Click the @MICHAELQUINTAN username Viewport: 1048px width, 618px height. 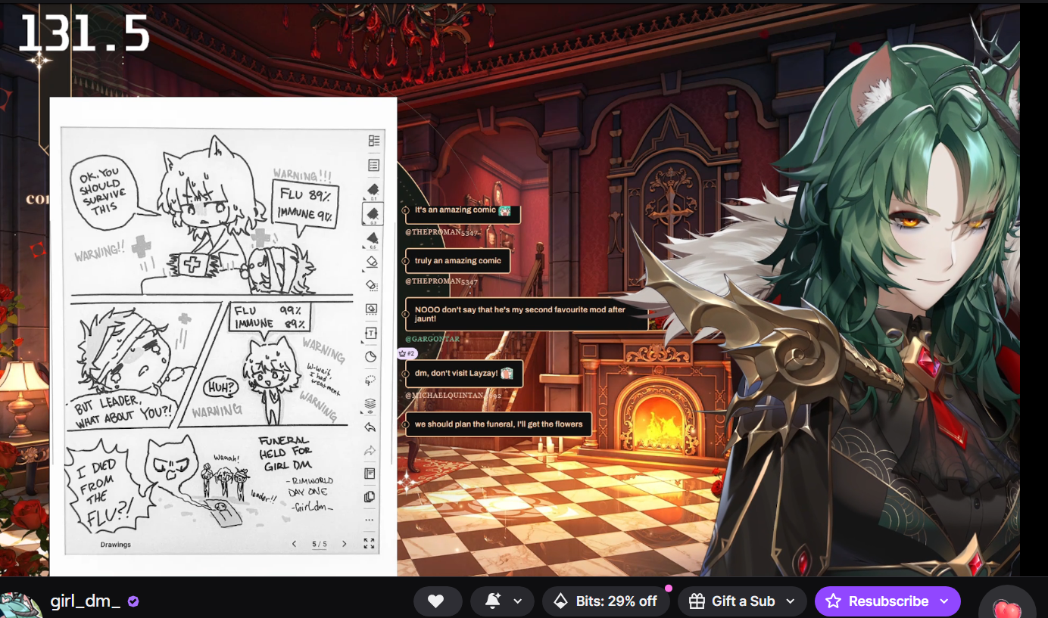tap(453, 396)
